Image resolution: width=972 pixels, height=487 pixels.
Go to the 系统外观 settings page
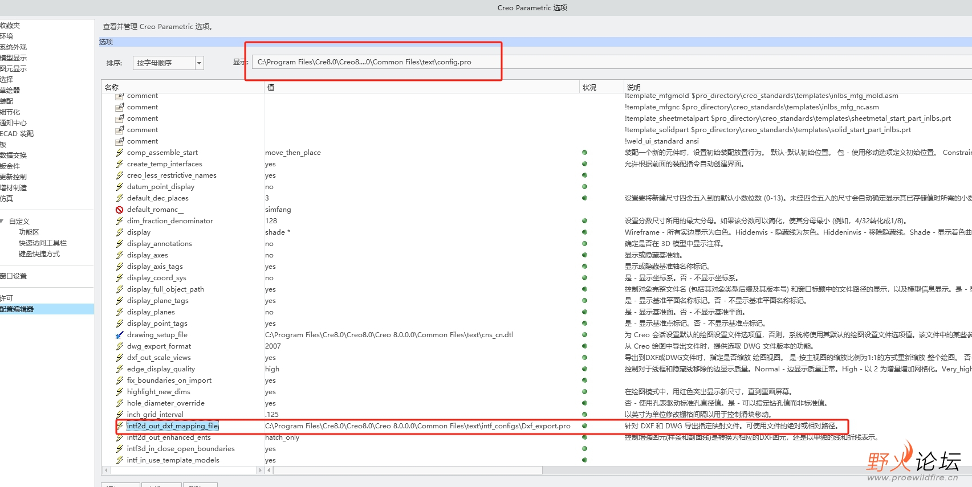[13, 47]
